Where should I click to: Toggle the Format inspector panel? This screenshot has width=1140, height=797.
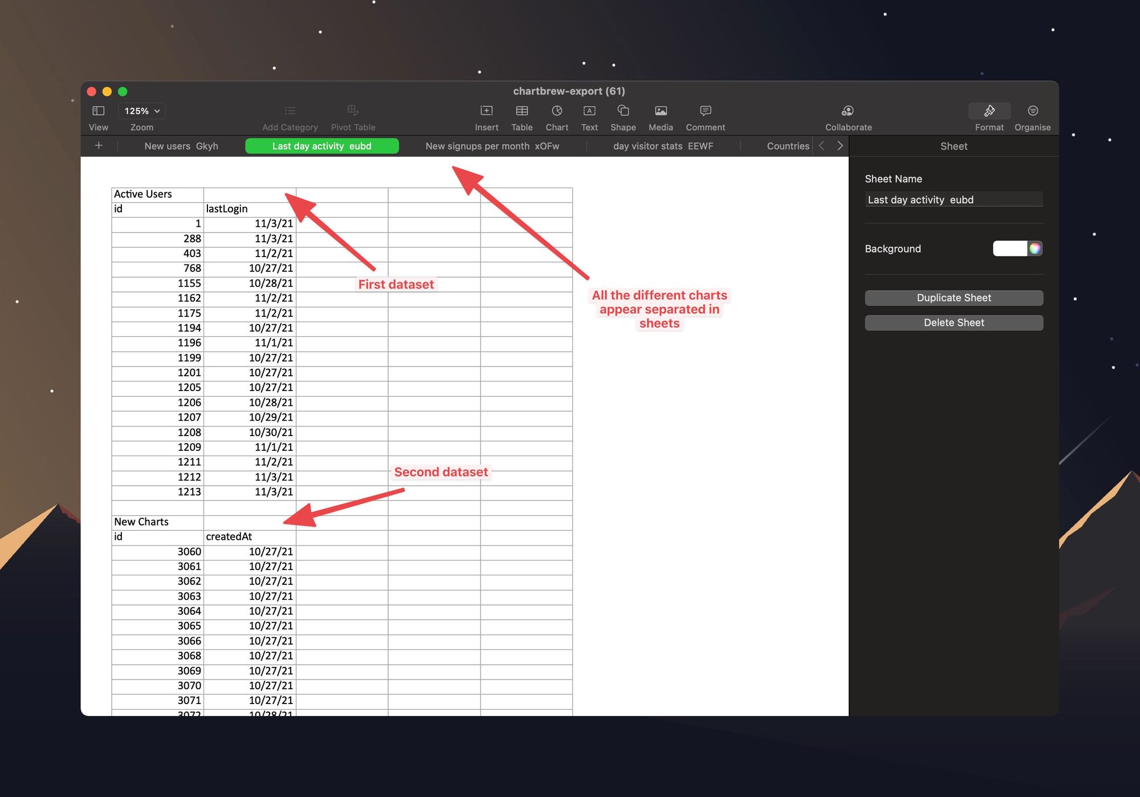point(989,111)
